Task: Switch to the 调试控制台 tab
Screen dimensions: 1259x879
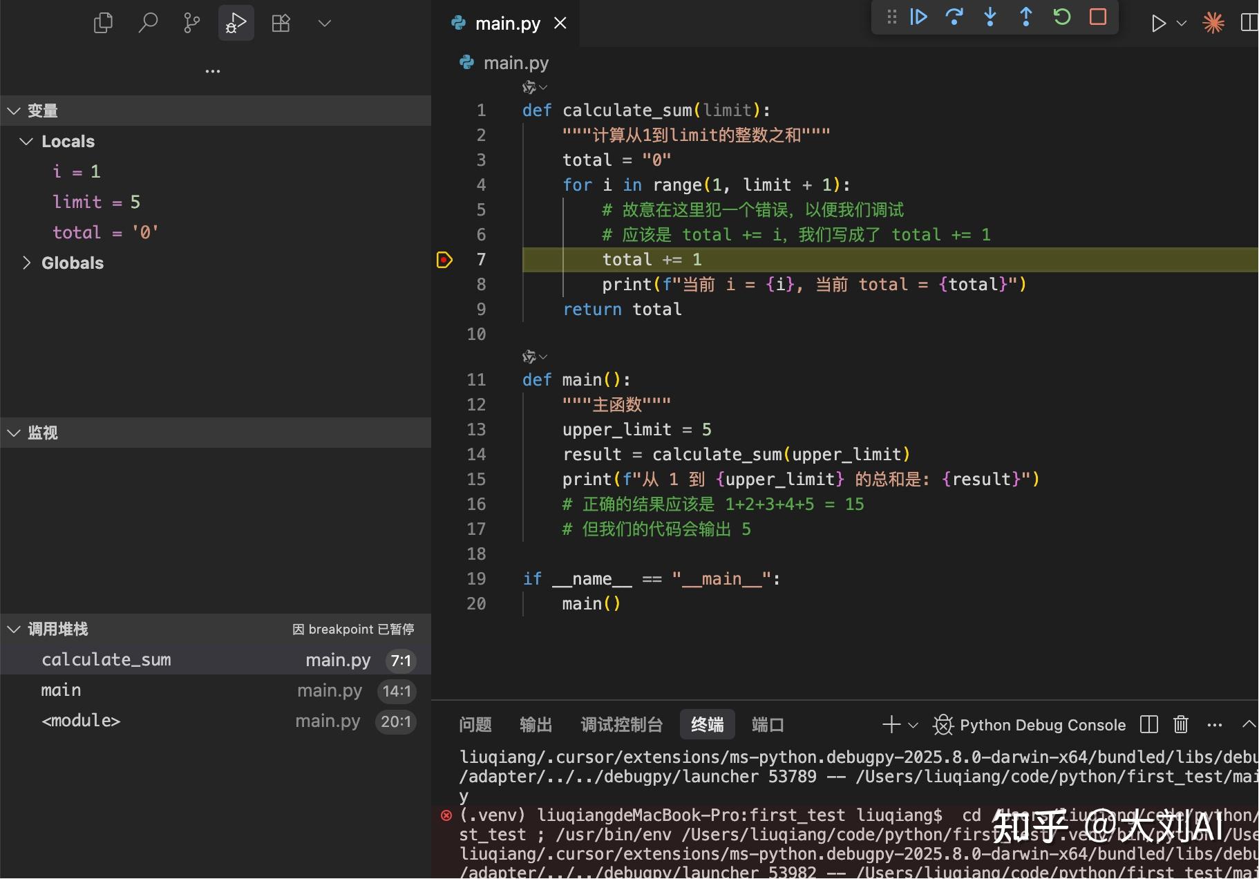Action: pos(621,724)
